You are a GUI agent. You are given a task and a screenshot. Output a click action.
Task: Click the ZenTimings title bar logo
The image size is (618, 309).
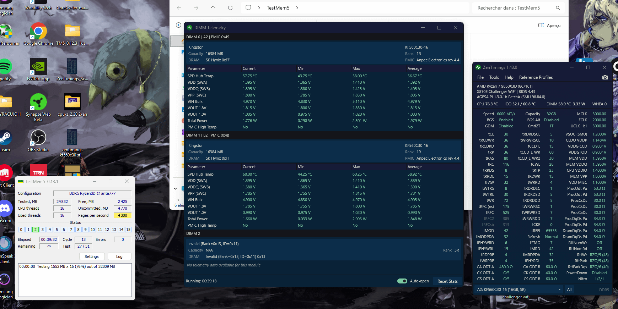click(x=478, y=67)
